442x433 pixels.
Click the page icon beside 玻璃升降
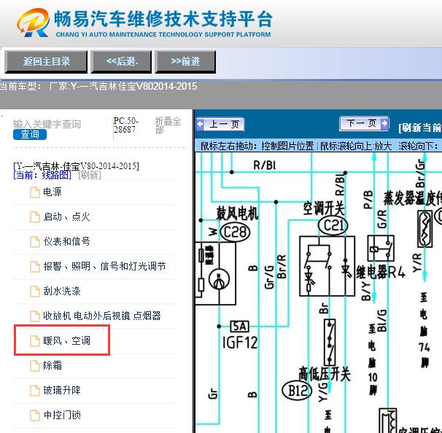tap(35, 391)
